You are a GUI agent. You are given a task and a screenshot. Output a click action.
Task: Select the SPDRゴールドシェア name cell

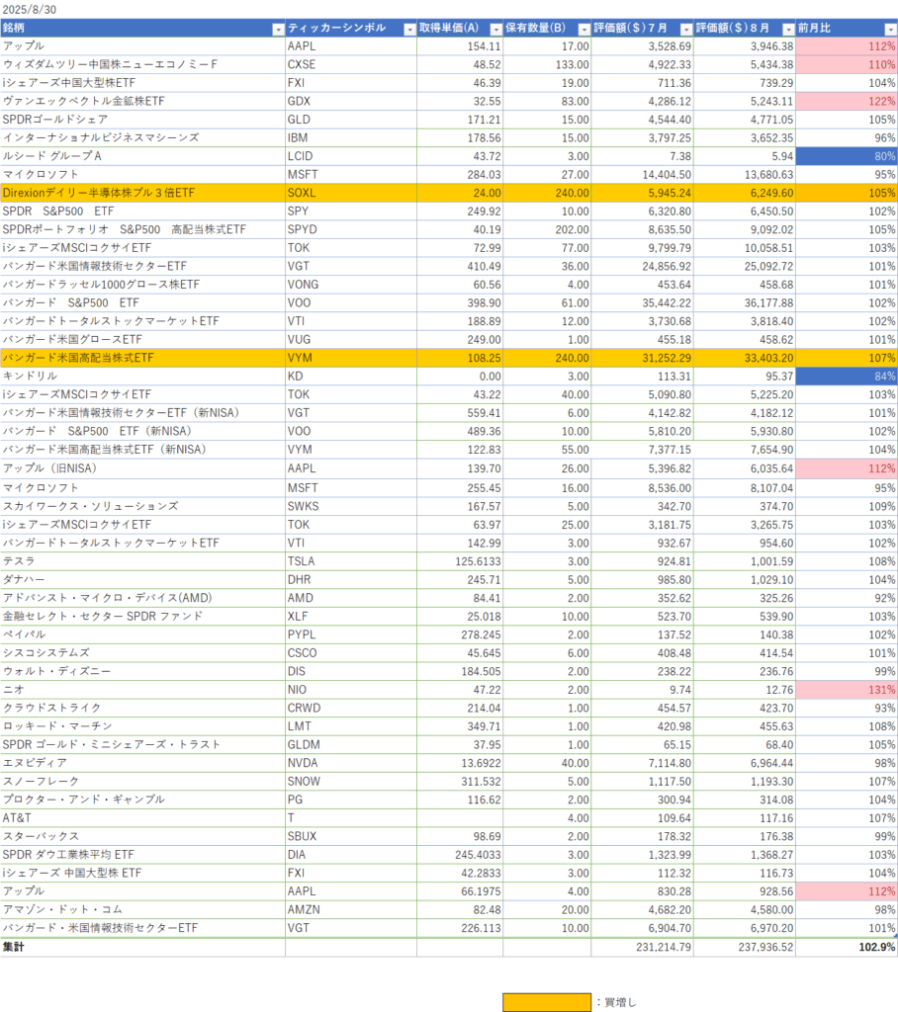click(142, 120)
